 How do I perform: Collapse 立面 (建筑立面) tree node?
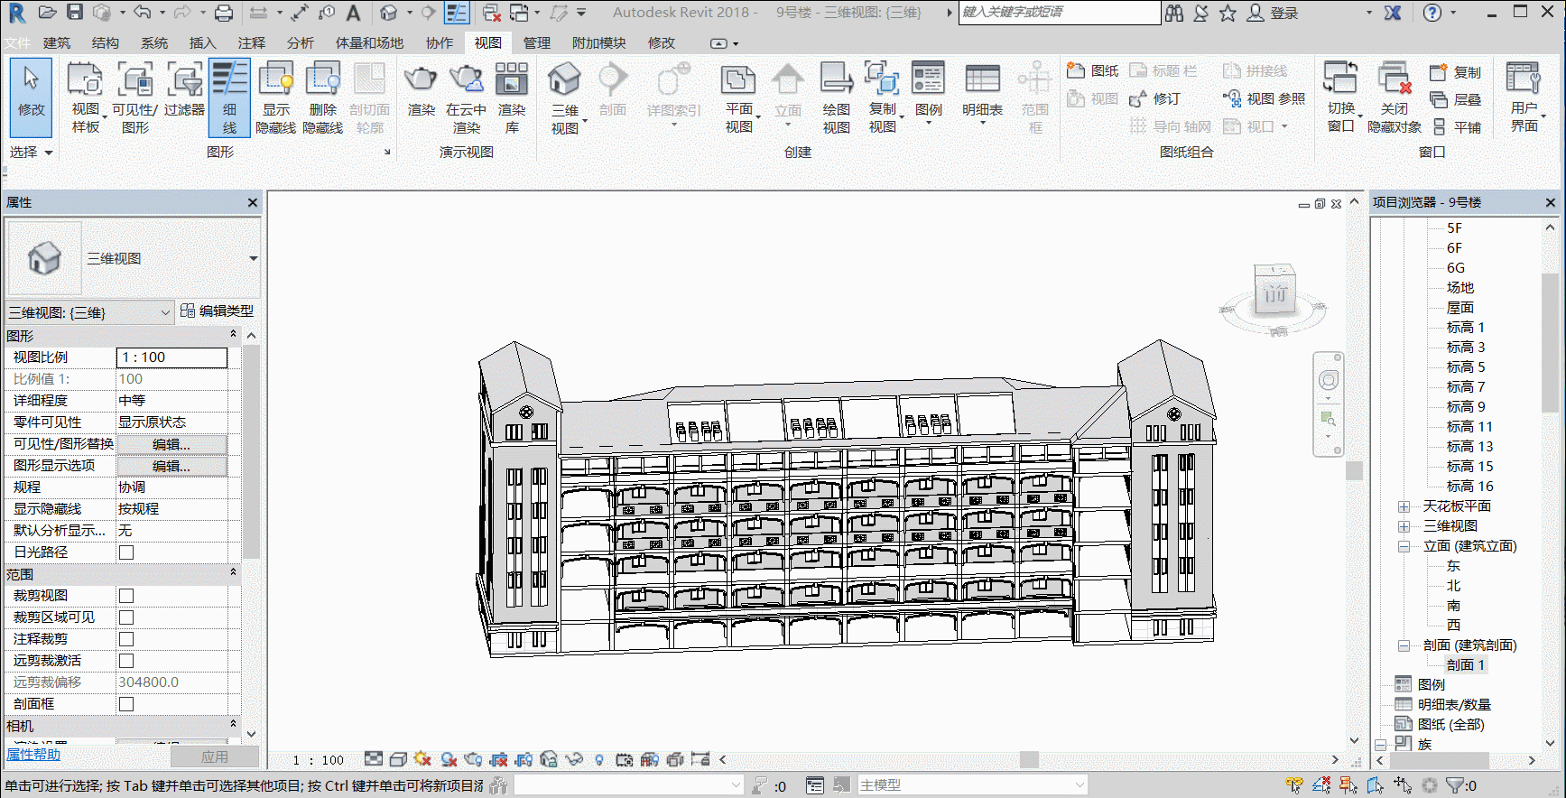click(x=1404, y=546)
